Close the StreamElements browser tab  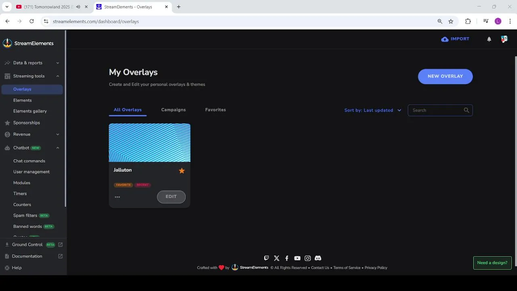[166, 7]
